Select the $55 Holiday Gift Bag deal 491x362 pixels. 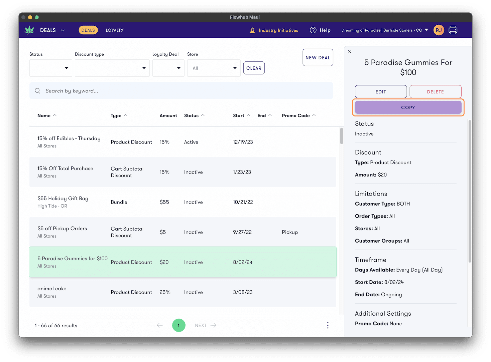(183, 202)
